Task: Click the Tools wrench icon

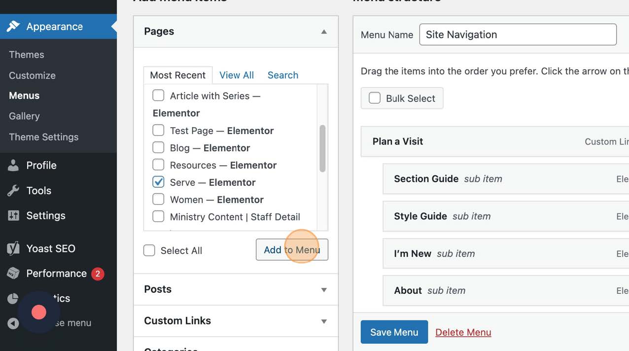Action: [x=13, y=190]
